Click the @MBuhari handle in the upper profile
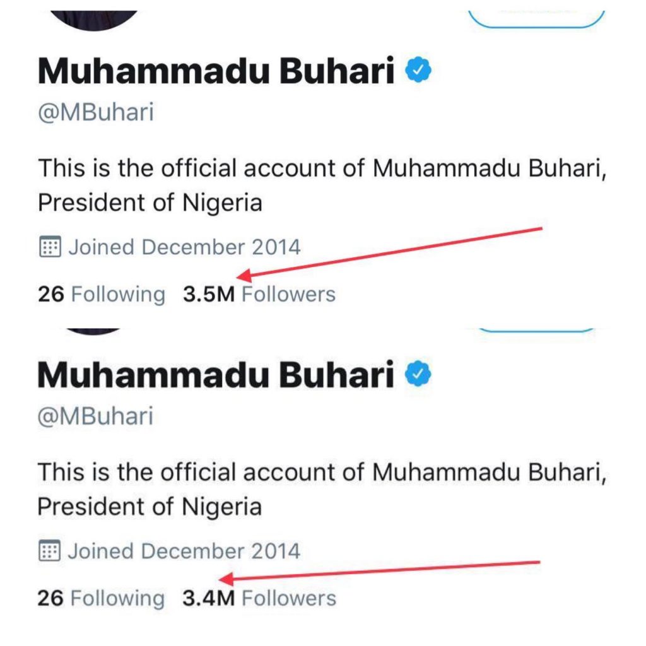 click(x=95, y=113)
